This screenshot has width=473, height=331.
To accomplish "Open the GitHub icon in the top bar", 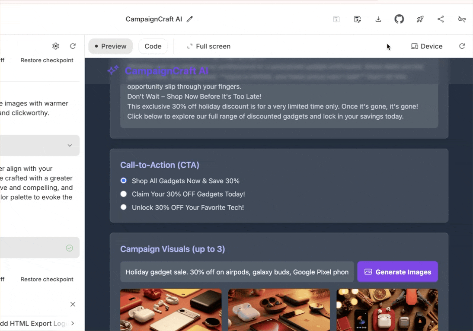I will click(399, 19).
